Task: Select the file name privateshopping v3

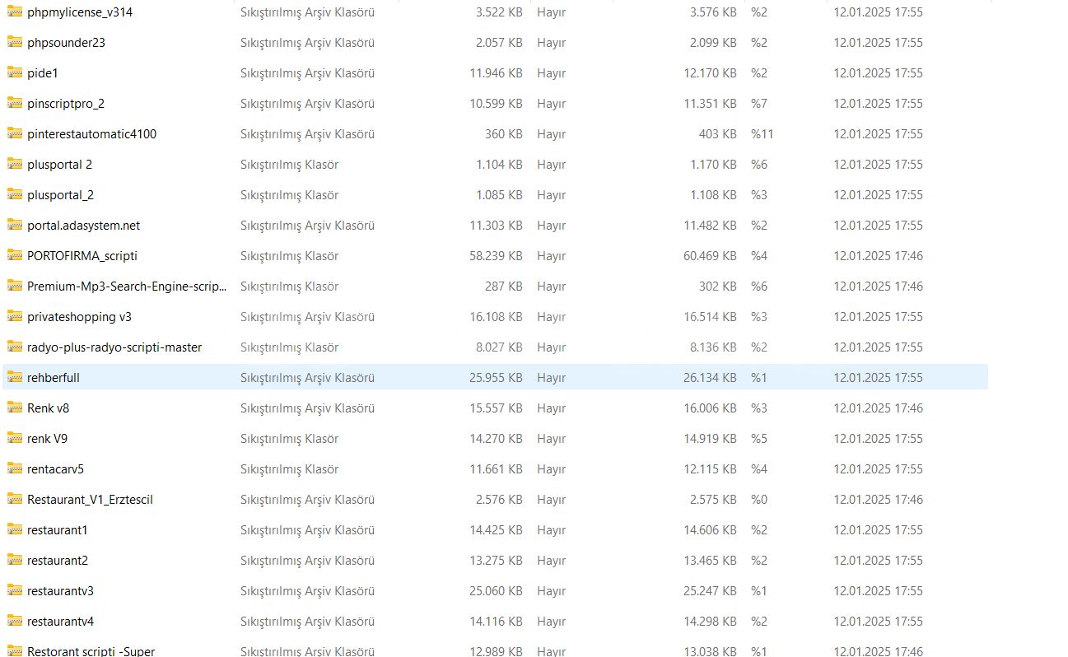Action: pyautogui.click(x=79, y=317)
